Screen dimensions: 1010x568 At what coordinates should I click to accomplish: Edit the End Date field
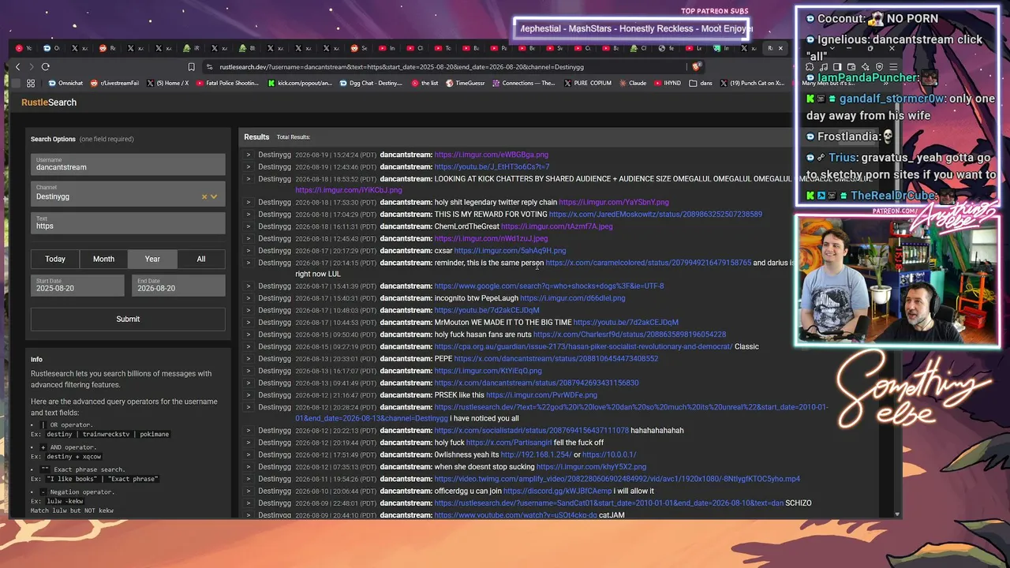pyautogui.click(x=178, y=285)
